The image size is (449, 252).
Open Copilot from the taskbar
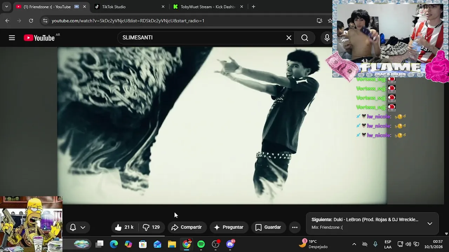[x=128, y=244]
